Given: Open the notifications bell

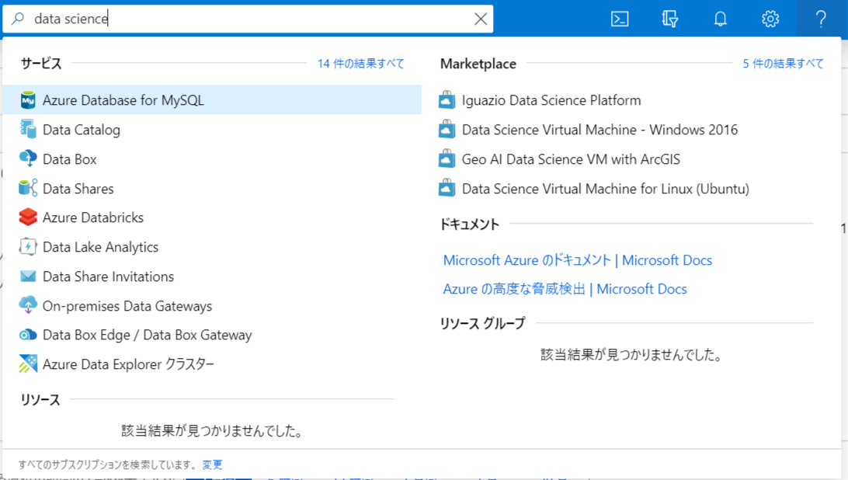Looking at the screenshot, I should point(720,19).
